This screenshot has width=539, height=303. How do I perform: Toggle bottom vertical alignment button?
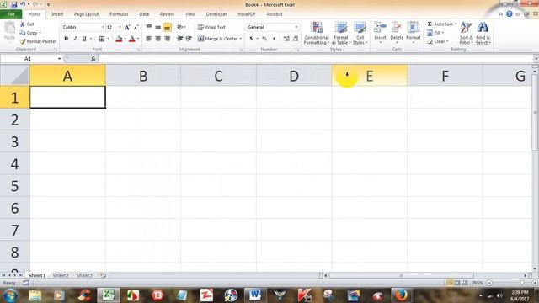[167, 27]
